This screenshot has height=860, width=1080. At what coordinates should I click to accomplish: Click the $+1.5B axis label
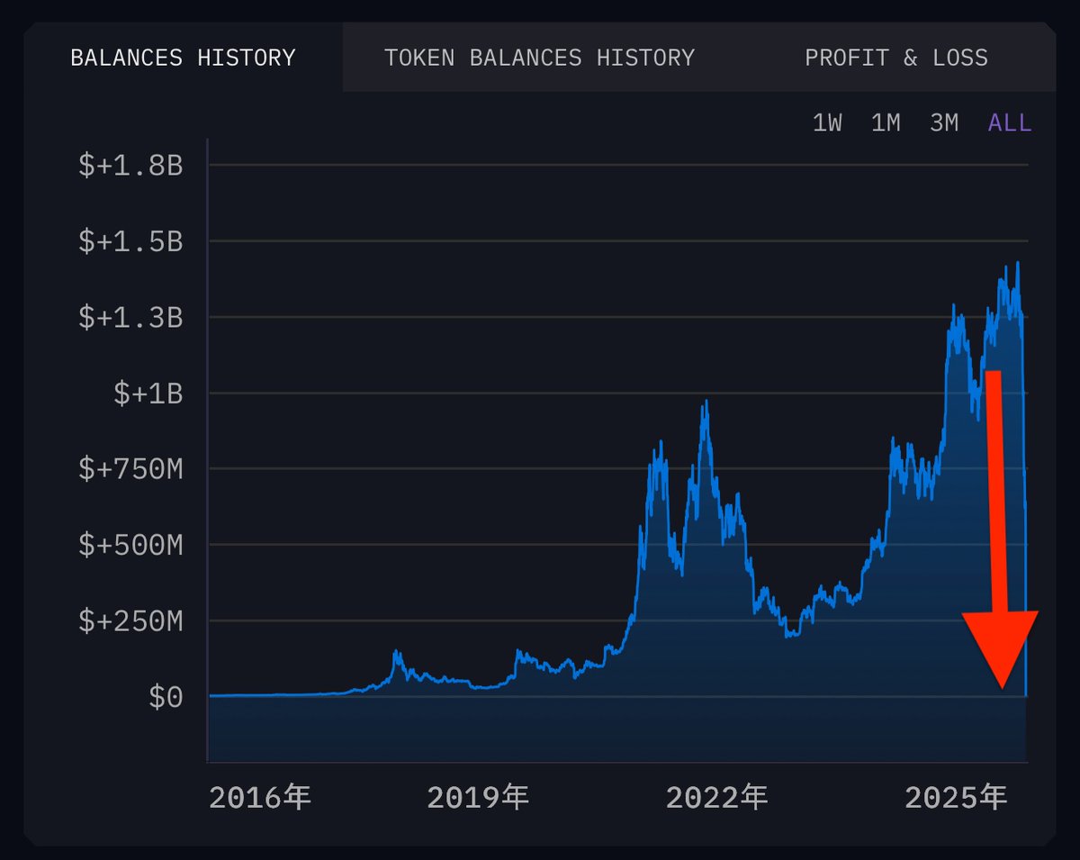click(130, 241)
